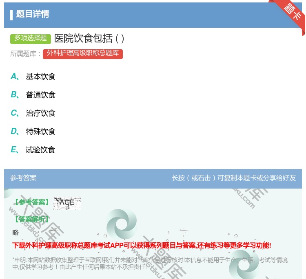This screenshot has width=306, height=279.
Task: Choose answer 基本饮食
Action: (x=40, y=77)
